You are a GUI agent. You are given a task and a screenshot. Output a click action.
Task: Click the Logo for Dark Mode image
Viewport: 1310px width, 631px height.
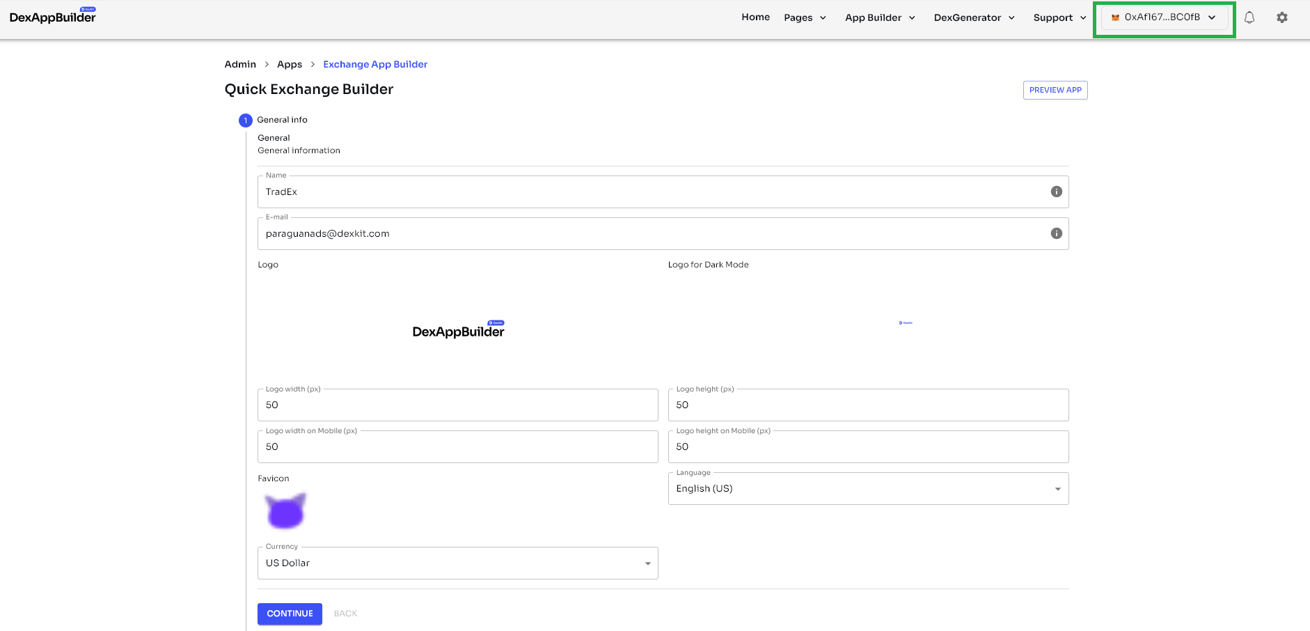pyautogui.click(x=905, y=323)
